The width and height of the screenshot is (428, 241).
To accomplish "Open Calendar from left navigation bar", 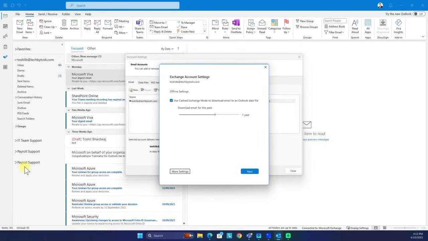I will (5, 26).
